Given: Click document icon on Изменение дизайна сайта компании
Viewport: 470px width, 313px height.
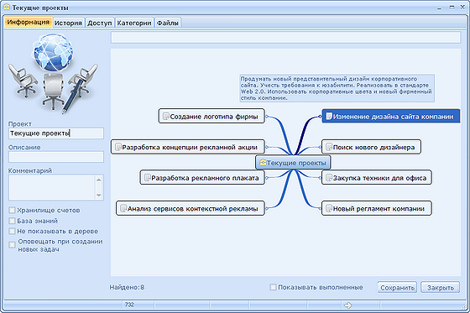Looking at the screenshot, I should [x=329, y=117].
